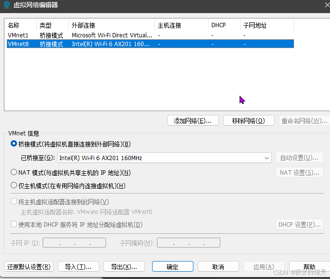Toggle 将主机虚拟适配器连接到此网络 checkbox
This screenshot has width=330, height=279.
coord(14,201)
